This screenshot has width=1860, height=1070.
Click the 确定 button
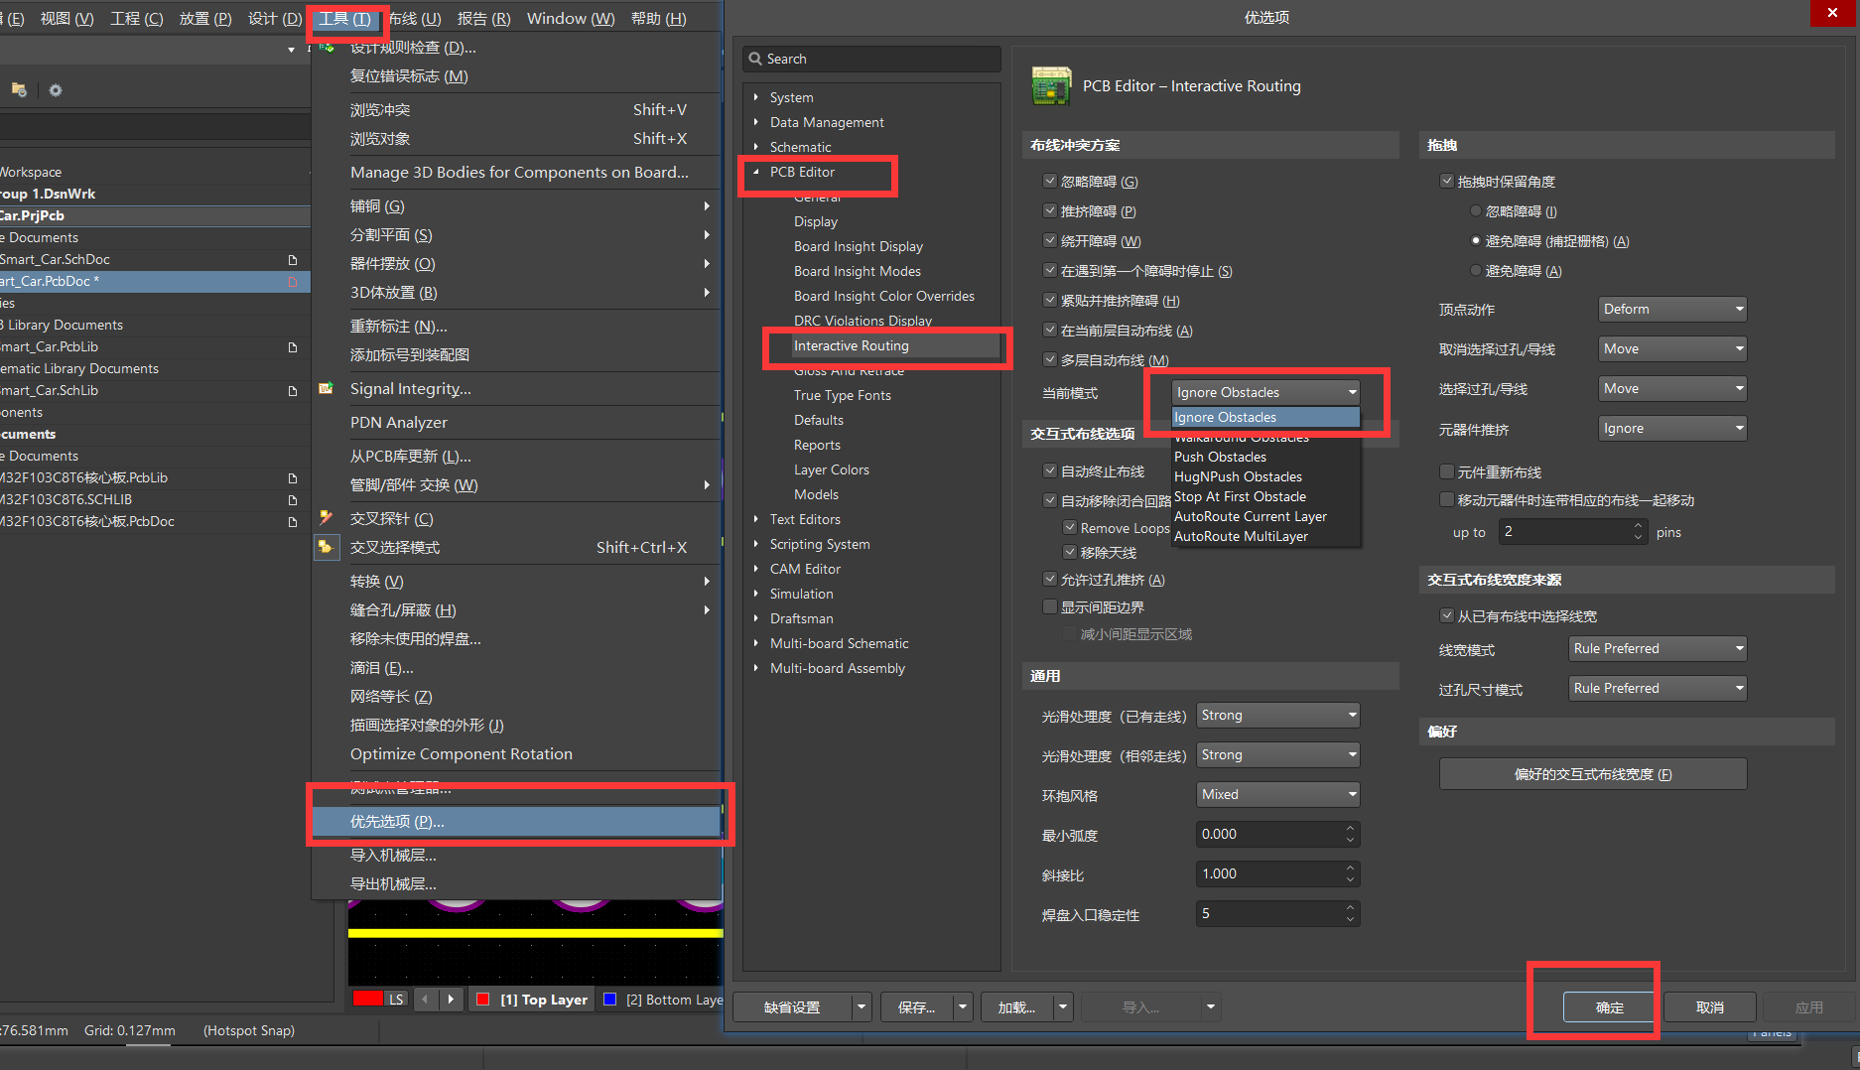click(1609, 1007)
